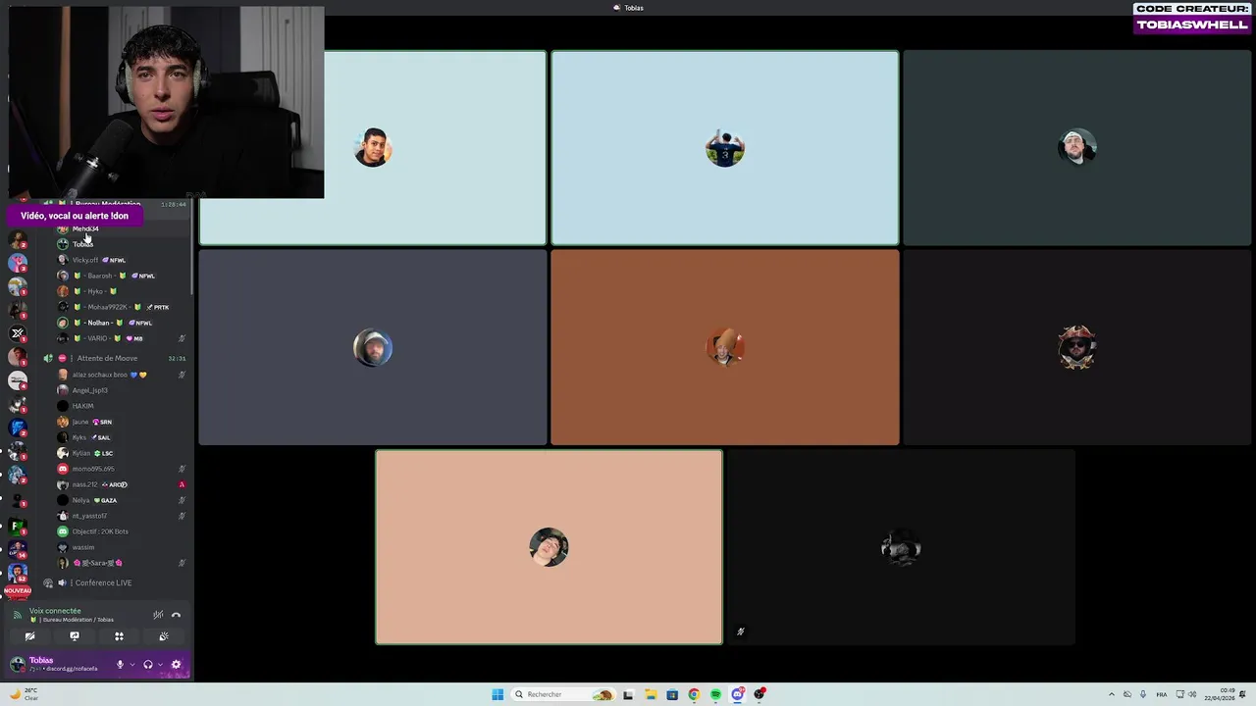Open the weather widget on taskbar
1256x706 pixels.
coord(25,694)
